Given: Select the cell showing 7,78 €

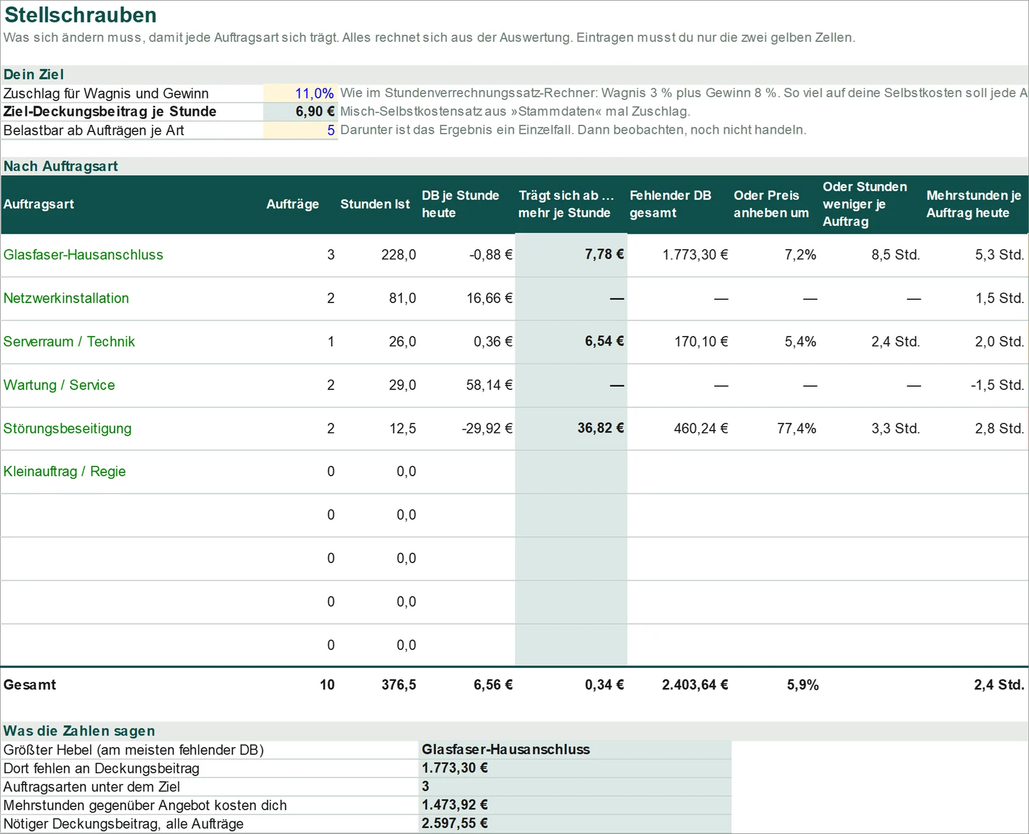Looking at the screenshot, I should pos(571,255).
